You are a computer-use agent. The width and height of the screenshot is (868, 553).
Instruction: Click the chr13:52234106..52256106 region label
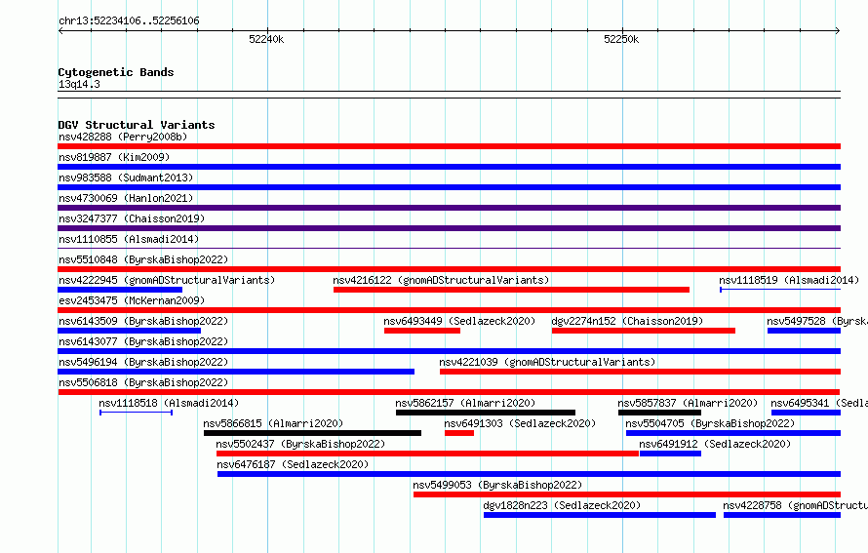click(x=129, y=20)
